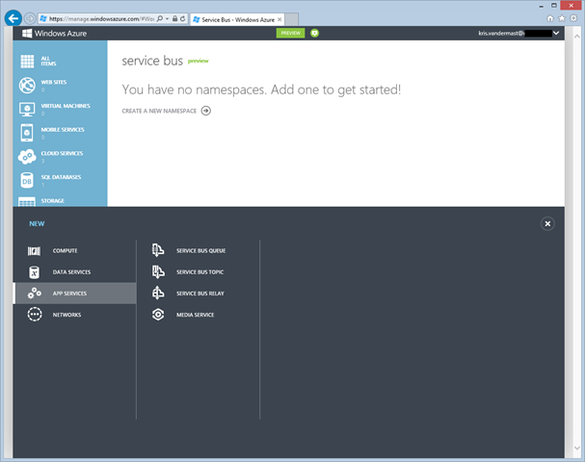
Task: Click the Networks dotted circle icon
Action: [x=35, y=315]
